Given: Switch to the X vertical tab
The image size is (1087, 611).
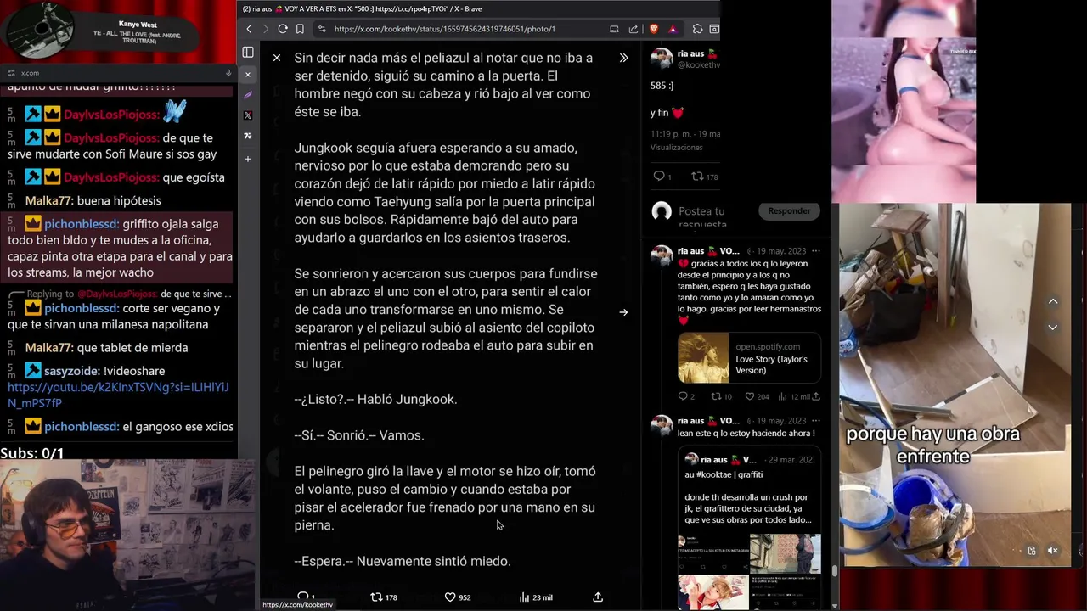Looking at the screenshot, I should tap(248, 115).
